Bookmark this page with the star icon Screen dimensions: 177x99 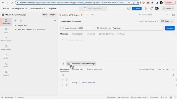(138, 2)
